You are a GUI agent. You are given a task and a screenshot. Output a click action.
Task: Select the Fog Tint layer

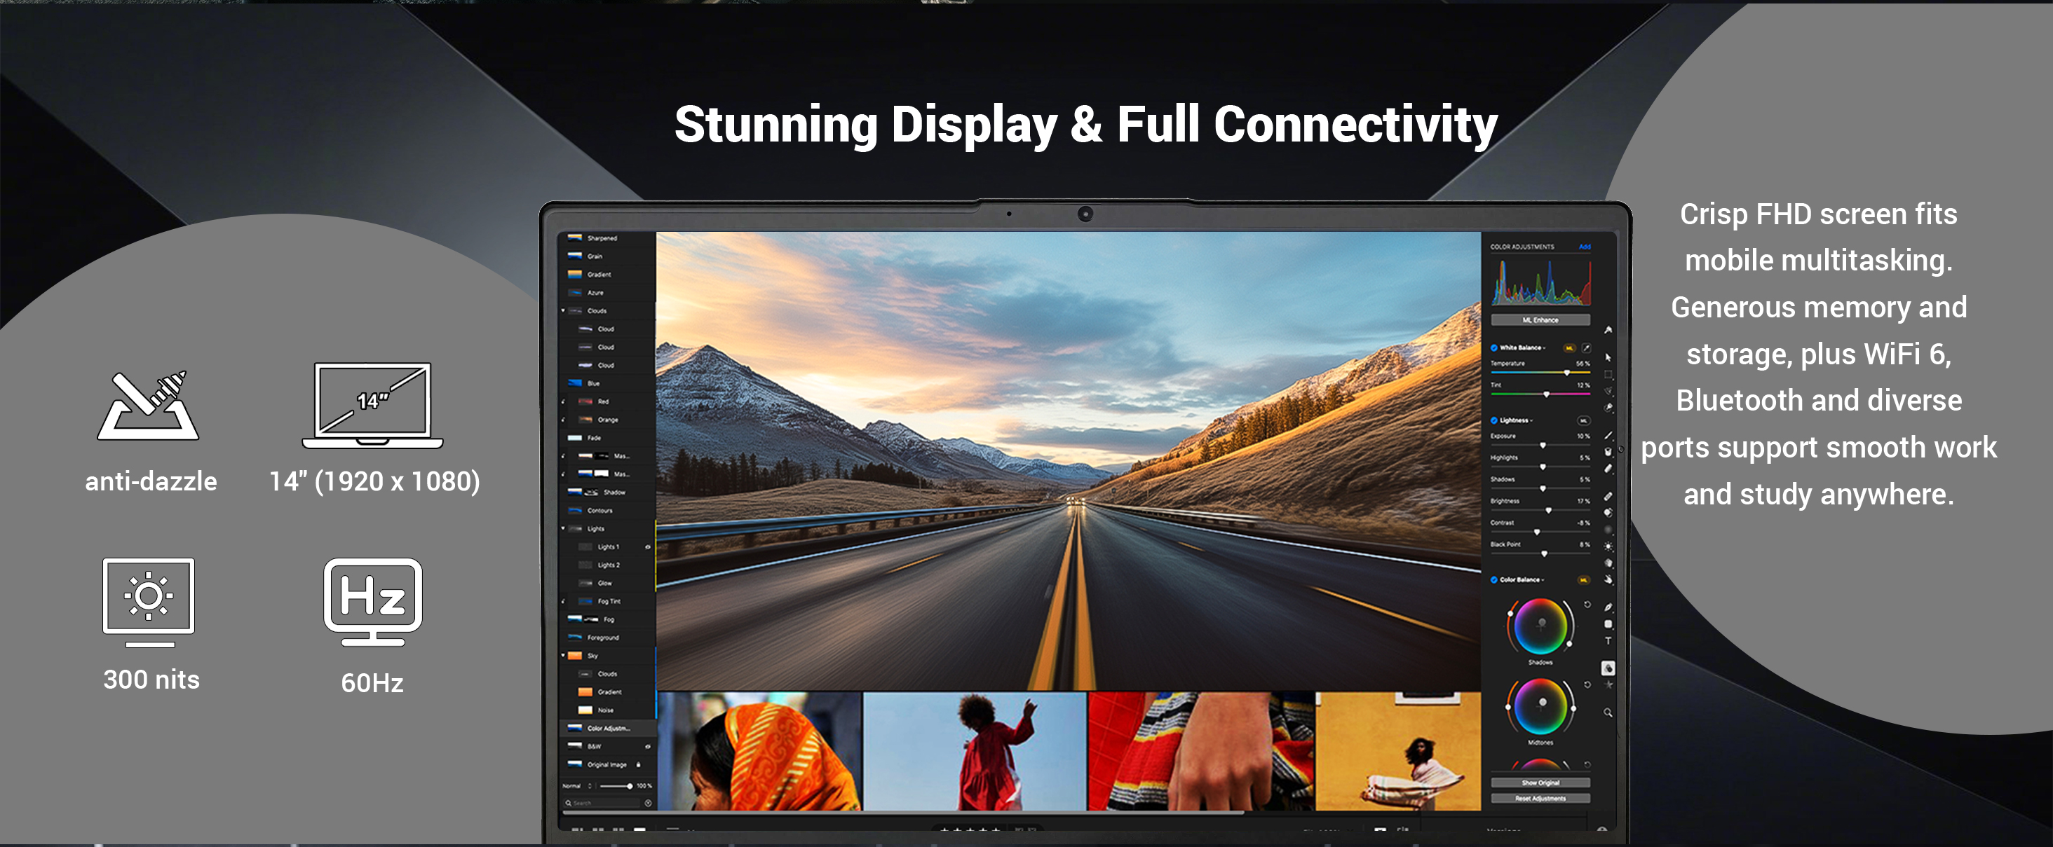tap(607, 601)
